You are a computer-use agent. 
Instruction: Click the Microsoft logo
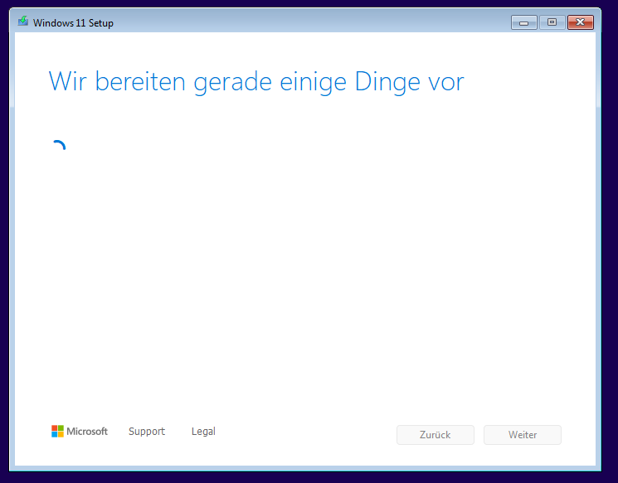[80, 431]
